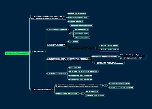152x109 pixels.
Task: Click the 'taught in this school for ten years' node
Action: (x=109, y=46)
